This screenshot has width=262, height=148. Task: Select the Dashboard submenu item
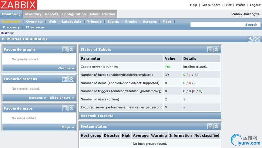pos(11,21)
